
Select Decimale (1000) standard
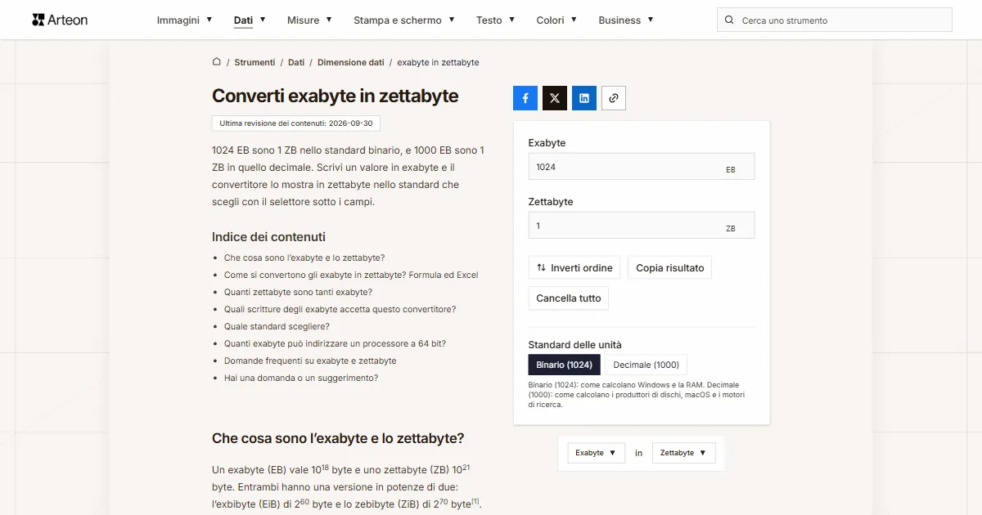tap(646, 365)
